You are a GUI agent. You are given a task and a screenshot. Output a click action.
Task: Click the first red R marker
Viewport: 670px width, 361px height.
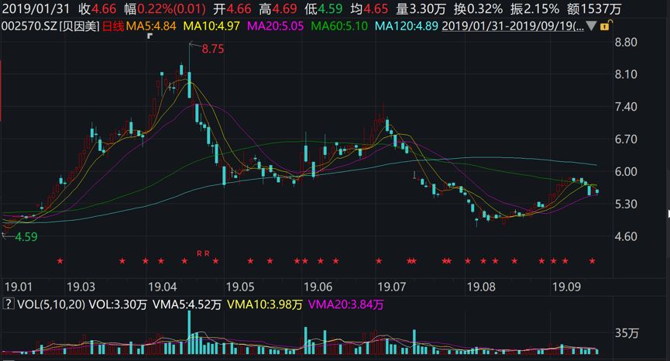click(x=198, y=253)
